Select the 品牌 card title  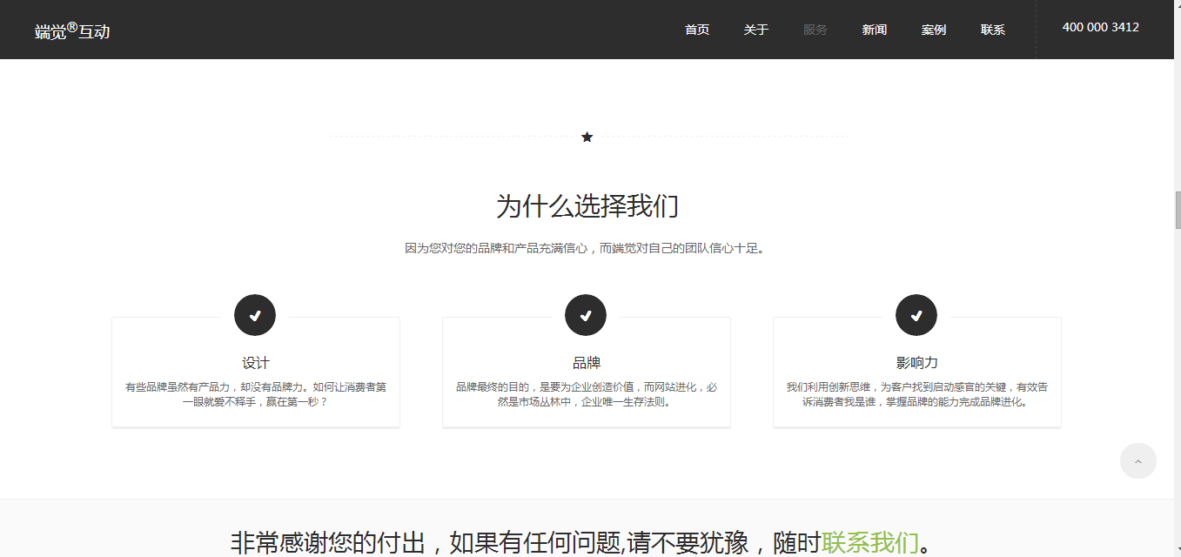point(587,363)
